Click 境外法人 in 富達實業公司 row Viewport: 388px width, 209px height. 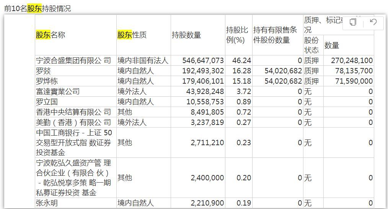pos(132,92)
